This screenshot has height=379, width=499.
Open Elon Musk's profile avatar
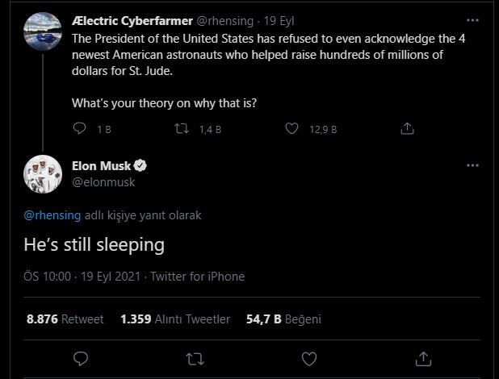(x=39, y=174)
